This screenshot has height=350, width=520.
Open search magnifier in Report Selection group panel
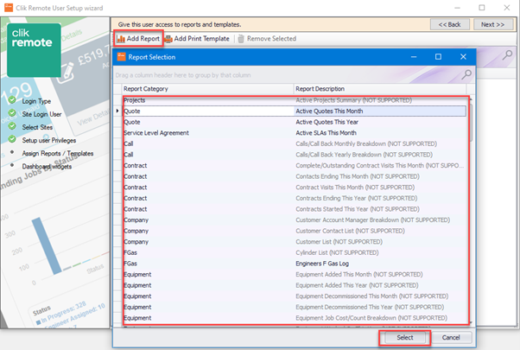pos(466,75)
